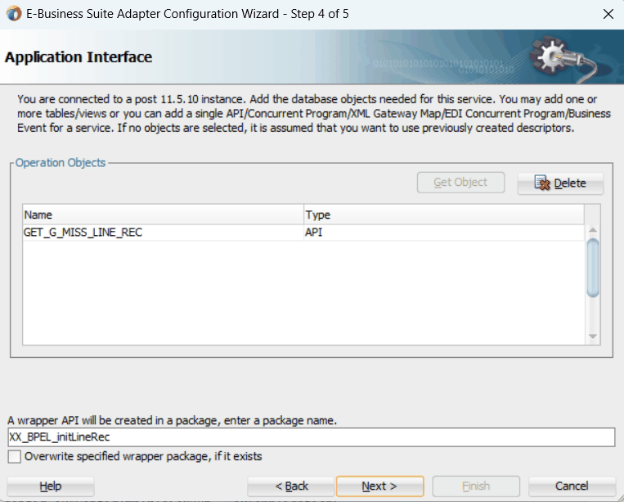Sort by the Name column header
Screen dimensions: 624x502
pos(164,215)
